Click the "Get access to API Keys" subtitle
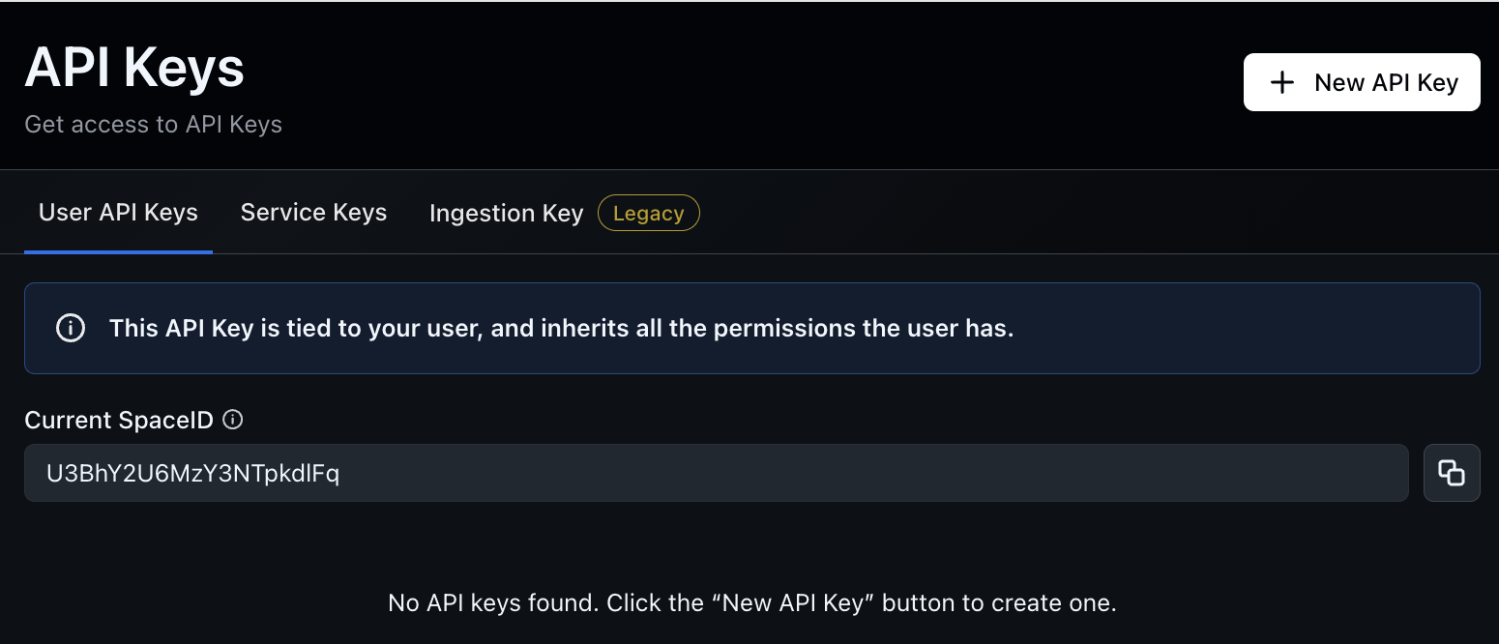 pyautogui.click(x=153, y=125)
